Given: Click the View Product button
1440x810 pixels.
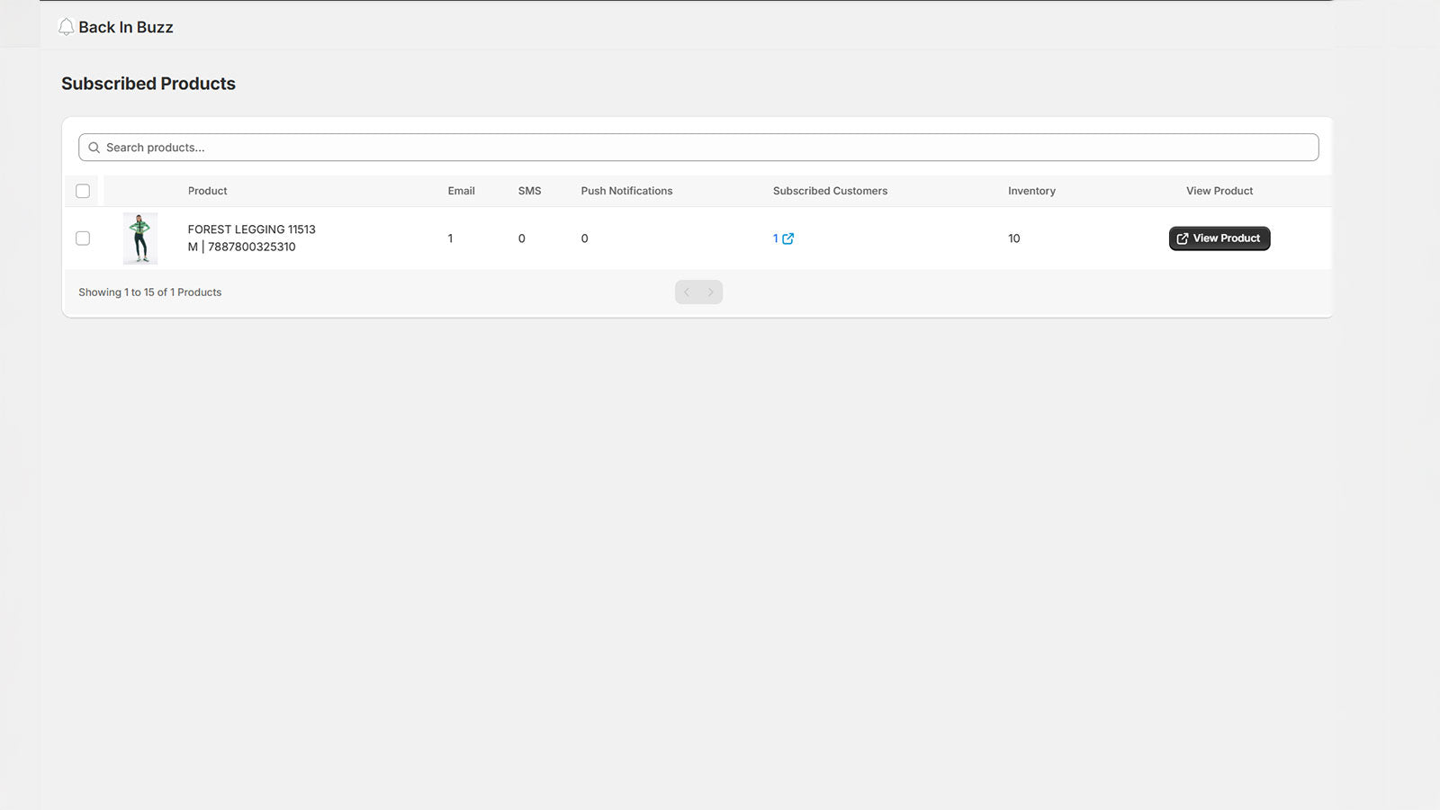Looking at the screenshot, I should pos(1219,238).
